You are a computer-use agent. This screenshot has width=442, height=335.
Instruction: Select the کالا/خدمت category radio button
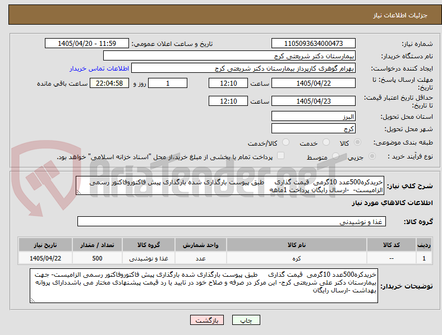[x=286, y=142]
